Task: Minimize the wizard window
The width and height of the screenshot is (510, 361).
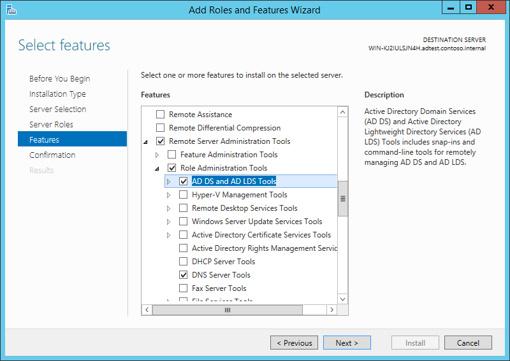Action: pyautogui.click(x=451, y=7)
